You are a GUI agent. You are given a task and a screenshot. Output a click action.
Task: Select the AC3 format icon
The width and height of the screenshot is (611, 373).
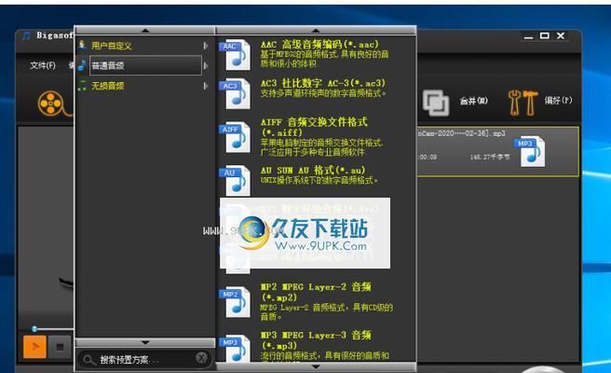[x=235, y=94]
